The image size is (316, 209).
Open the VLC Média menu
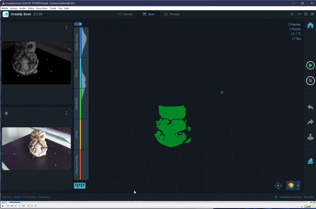(4, 8)
